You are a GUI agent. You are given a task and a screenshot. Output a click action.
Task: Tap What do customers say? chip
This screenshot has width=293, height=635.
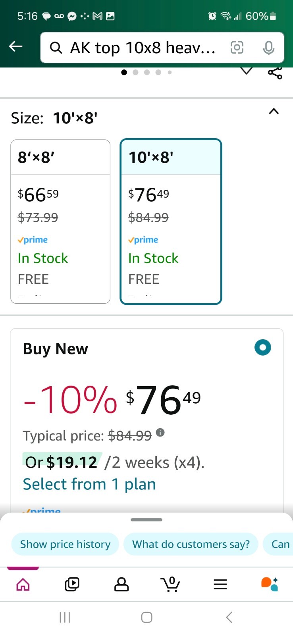coord(191,544)
